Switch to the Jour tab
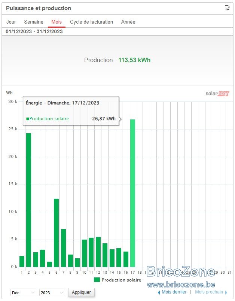 click(x=11, y=22)
